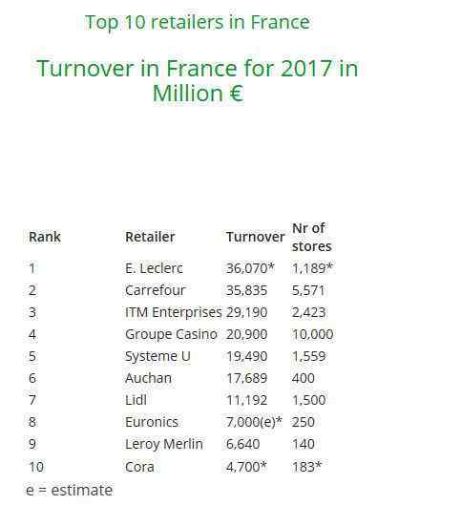
Task: Click the Cora retailer name
Action: click(x=139, y=467)
